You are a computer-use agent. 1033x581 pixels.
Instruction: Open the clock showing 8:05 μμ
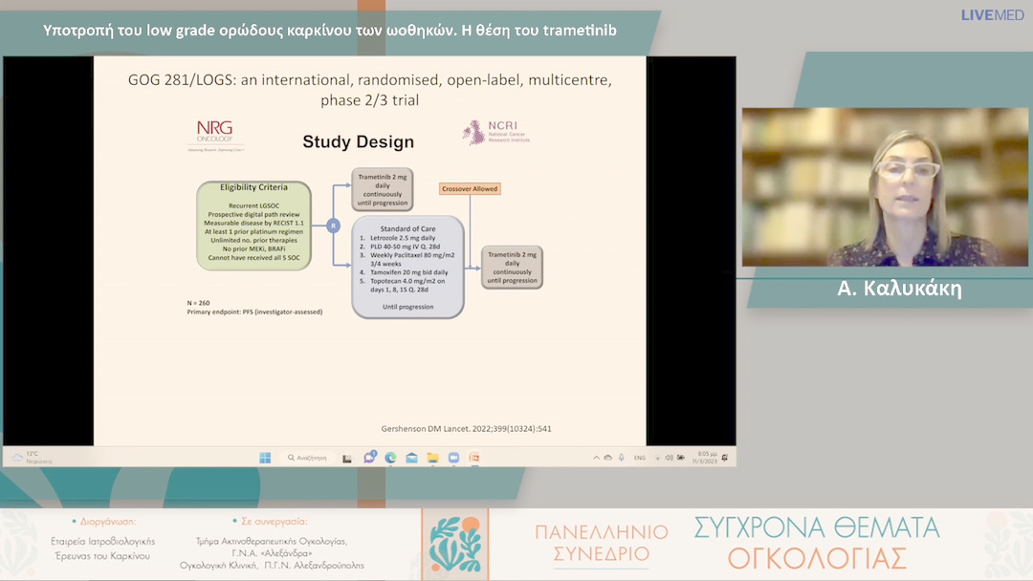(704, 458)
